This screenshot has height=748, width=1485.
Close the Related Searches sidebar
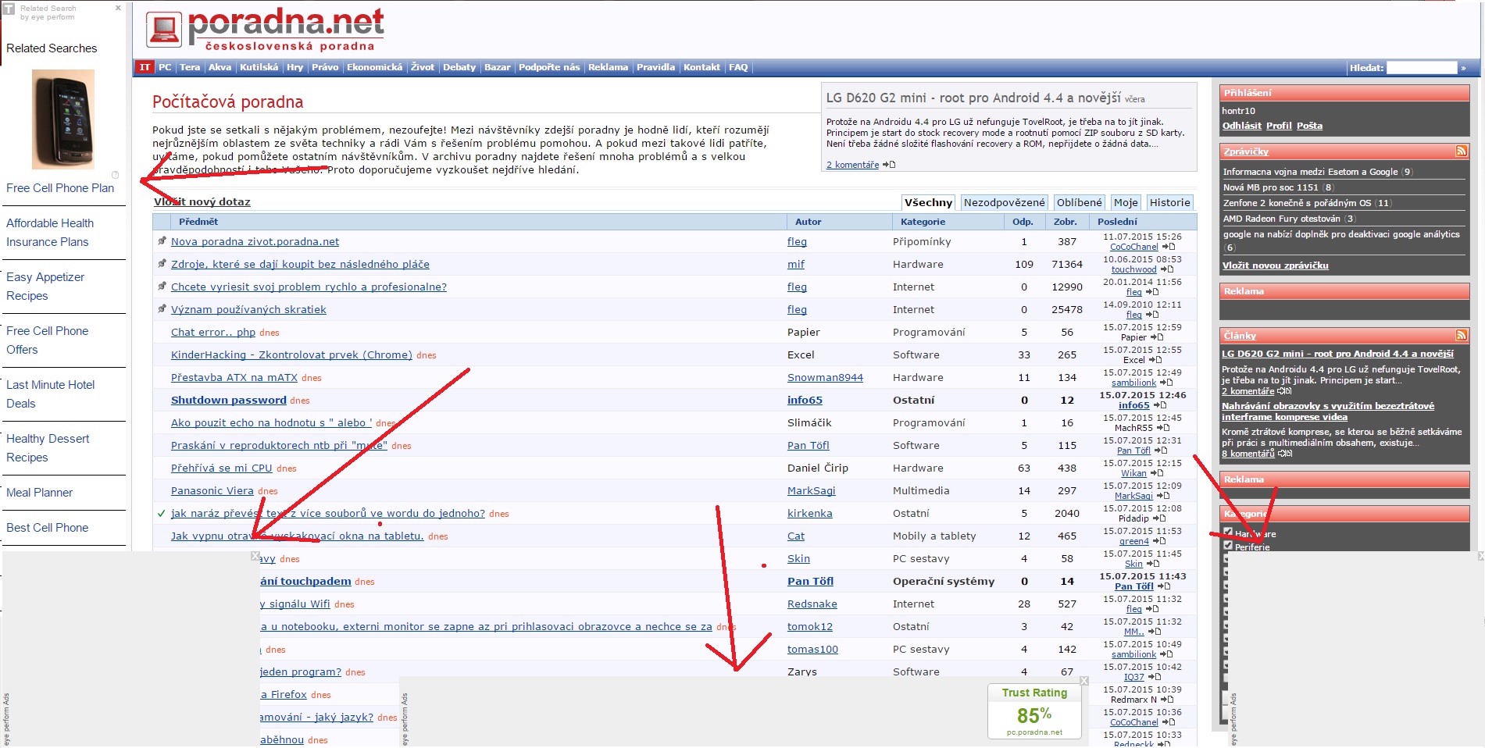[x=118, y=8]
